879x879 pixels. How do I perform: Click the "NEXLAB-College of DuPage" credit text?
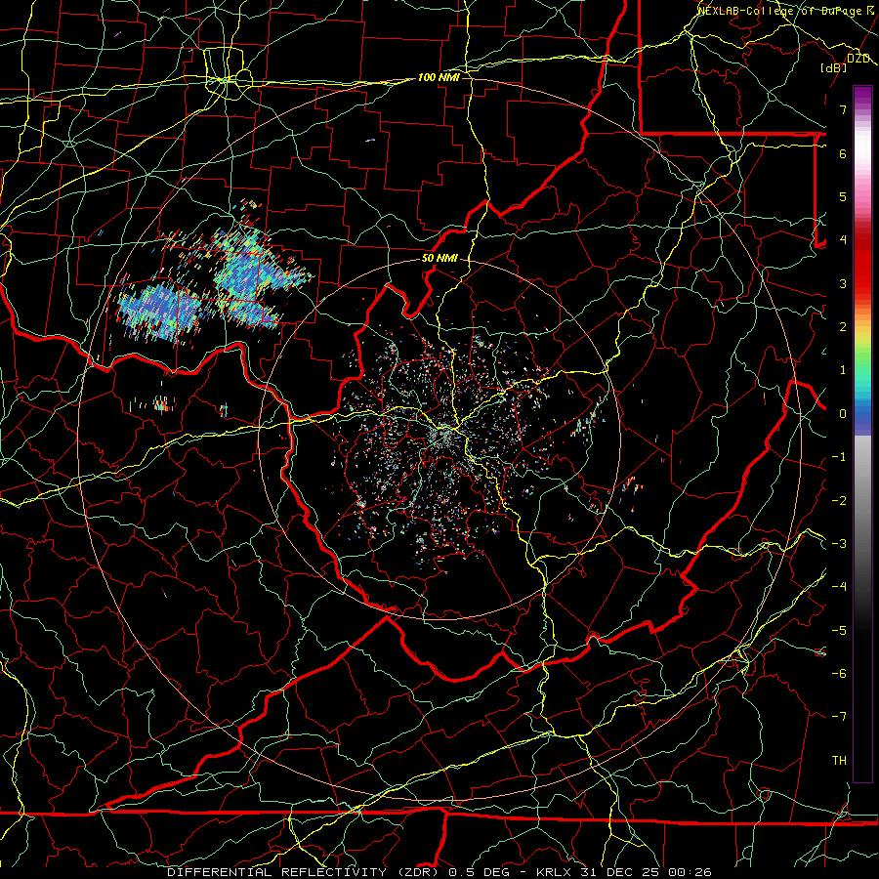[x=780, y=11]
